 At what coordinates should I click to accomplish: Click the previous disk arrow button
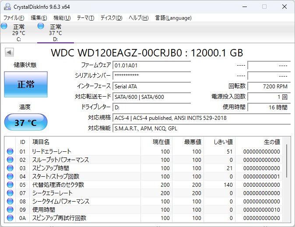pyautogui.click(x=9, y=52)
